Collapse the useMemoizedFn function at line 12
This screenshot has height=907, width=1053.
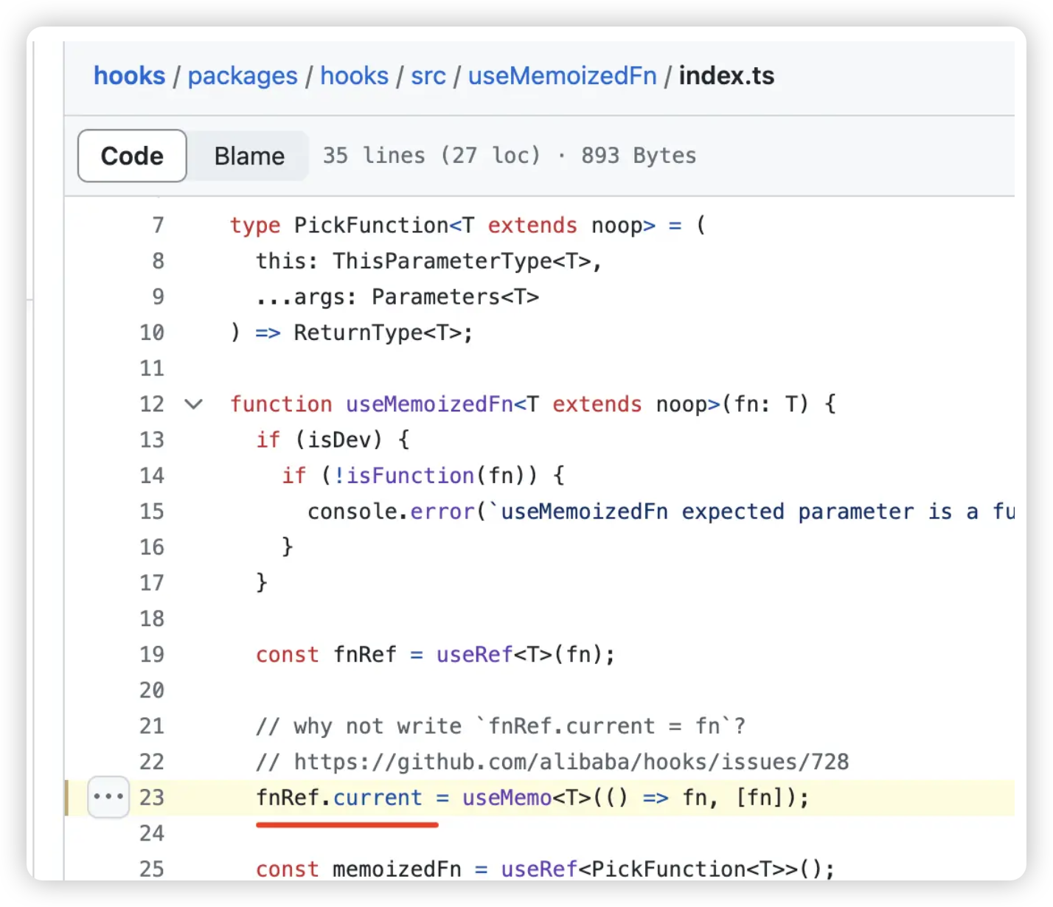coord(193,404)
